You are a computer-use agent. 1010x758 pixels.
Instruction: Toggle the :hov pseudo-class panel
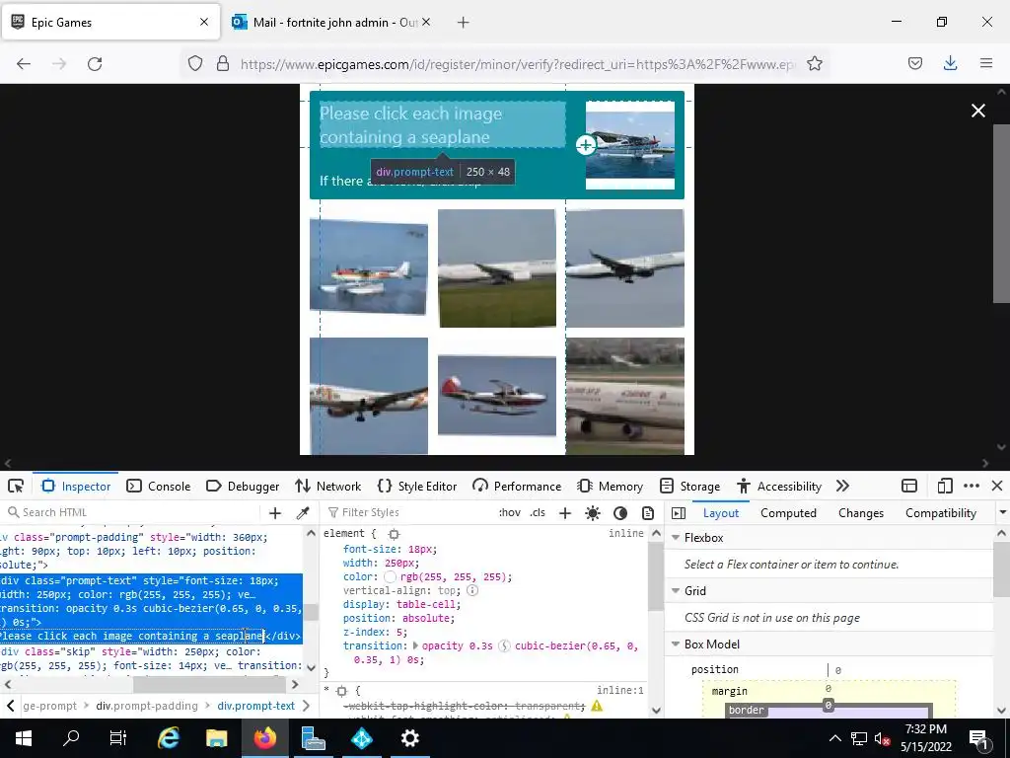(x=509, y=512)
